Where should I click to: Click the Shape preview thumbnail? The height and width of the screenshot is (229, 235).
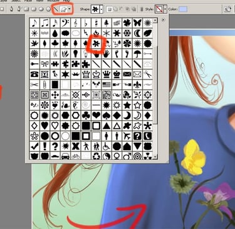coord(95,9)
